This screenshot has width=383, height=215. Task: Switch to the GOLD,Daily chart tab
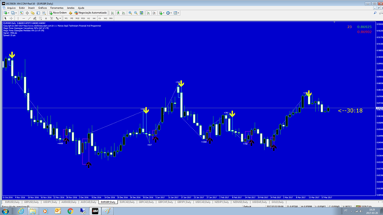click(x=277, y=202)
